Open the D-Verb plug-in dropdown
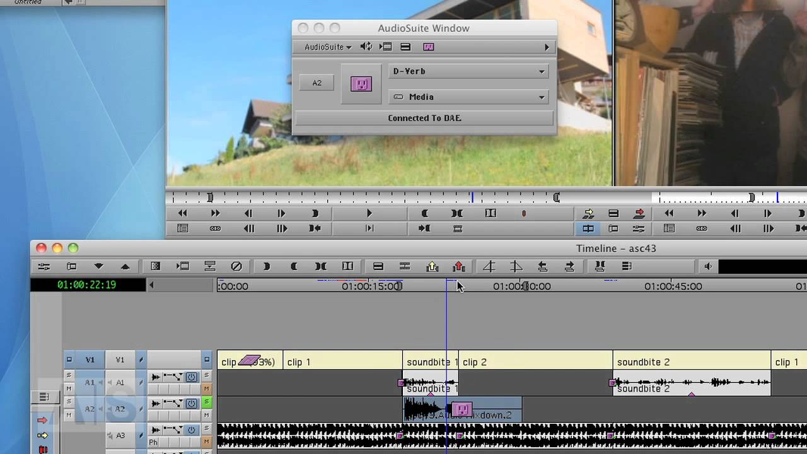 pos(468,71)
